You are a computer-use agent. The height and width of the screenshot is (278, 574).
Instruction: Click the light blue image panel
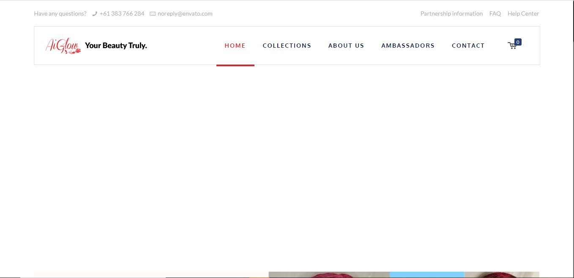click(x=426, y=275)
